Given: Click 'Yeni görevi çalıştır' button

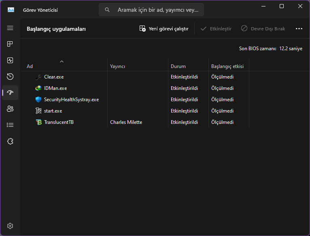Looking at the screenshot, I should 164,29.
